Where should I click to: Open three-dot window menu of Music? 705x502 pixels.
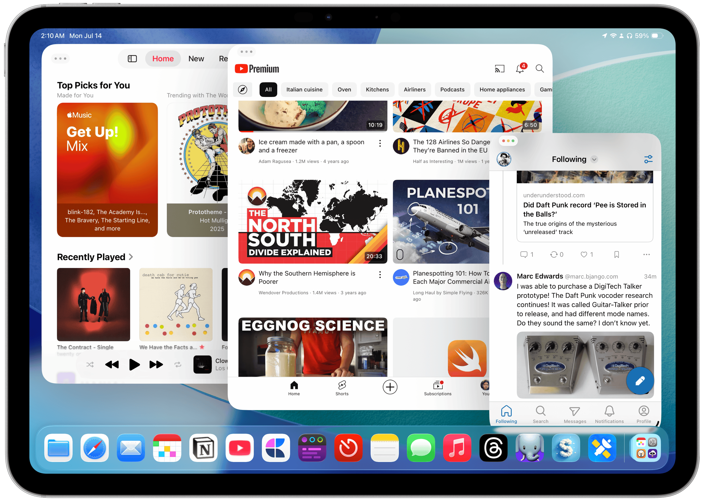click(60, 58)
